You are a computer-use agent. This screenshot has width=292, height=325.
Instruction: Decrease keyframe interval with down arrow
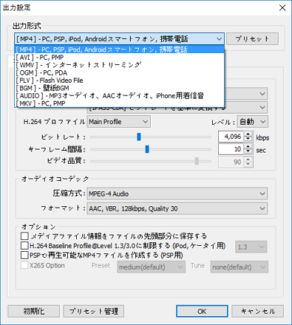coord(248,151)
